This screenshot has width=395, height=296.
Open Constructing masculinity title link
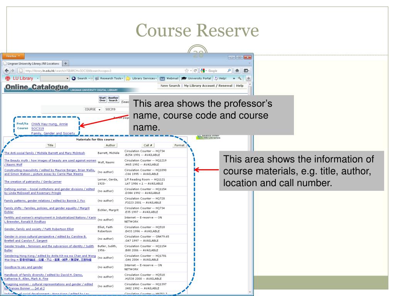50,172
